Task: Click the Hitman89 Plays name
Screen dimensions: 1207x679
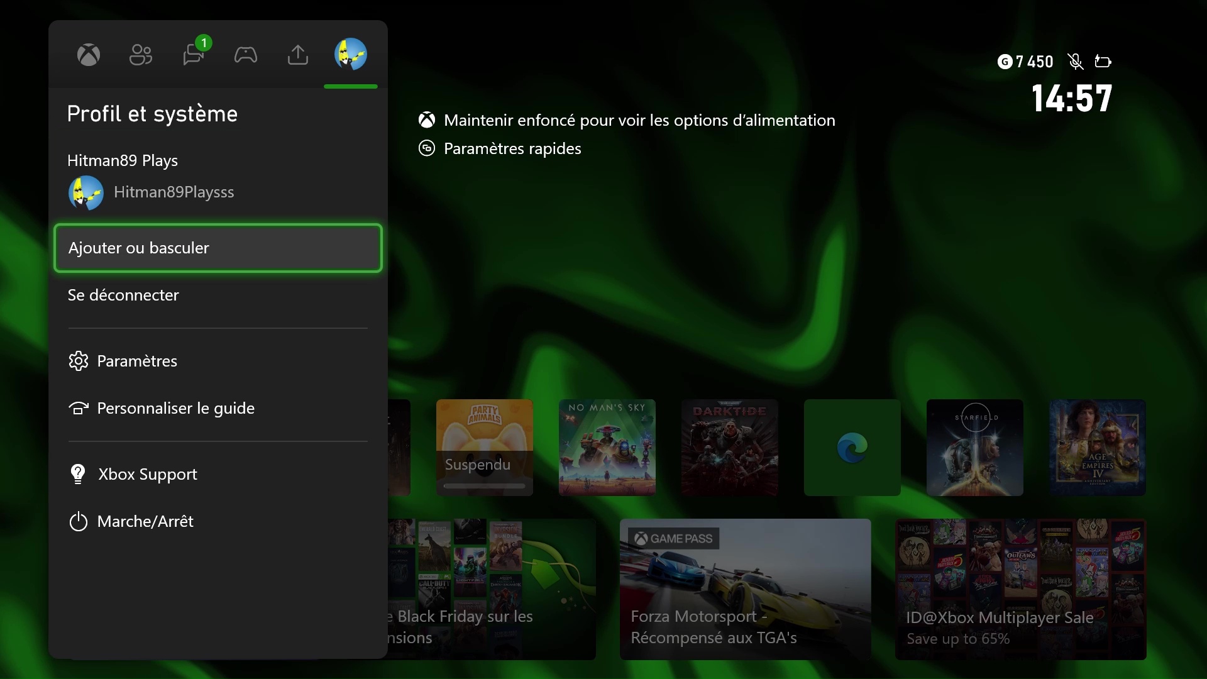Action: 123,160
